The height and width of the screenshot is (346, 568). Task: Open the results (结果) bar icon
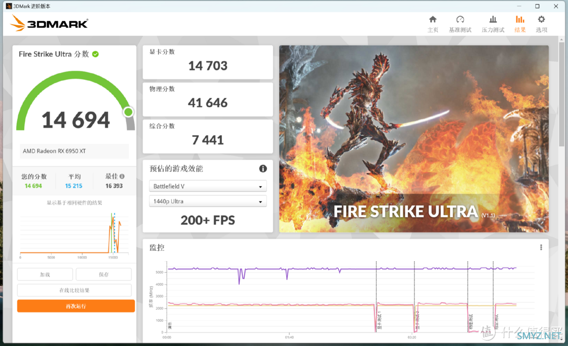click(520, 19)
